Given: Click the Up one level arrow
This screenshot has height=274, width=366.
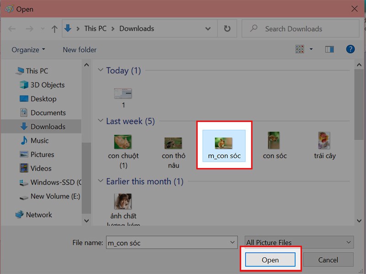Looking at the screenshot, I should [54, 29].
